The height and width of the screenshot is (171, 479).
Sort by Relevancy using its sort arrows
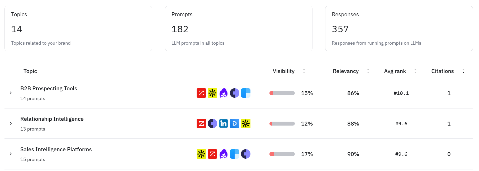tap(368, 71)
